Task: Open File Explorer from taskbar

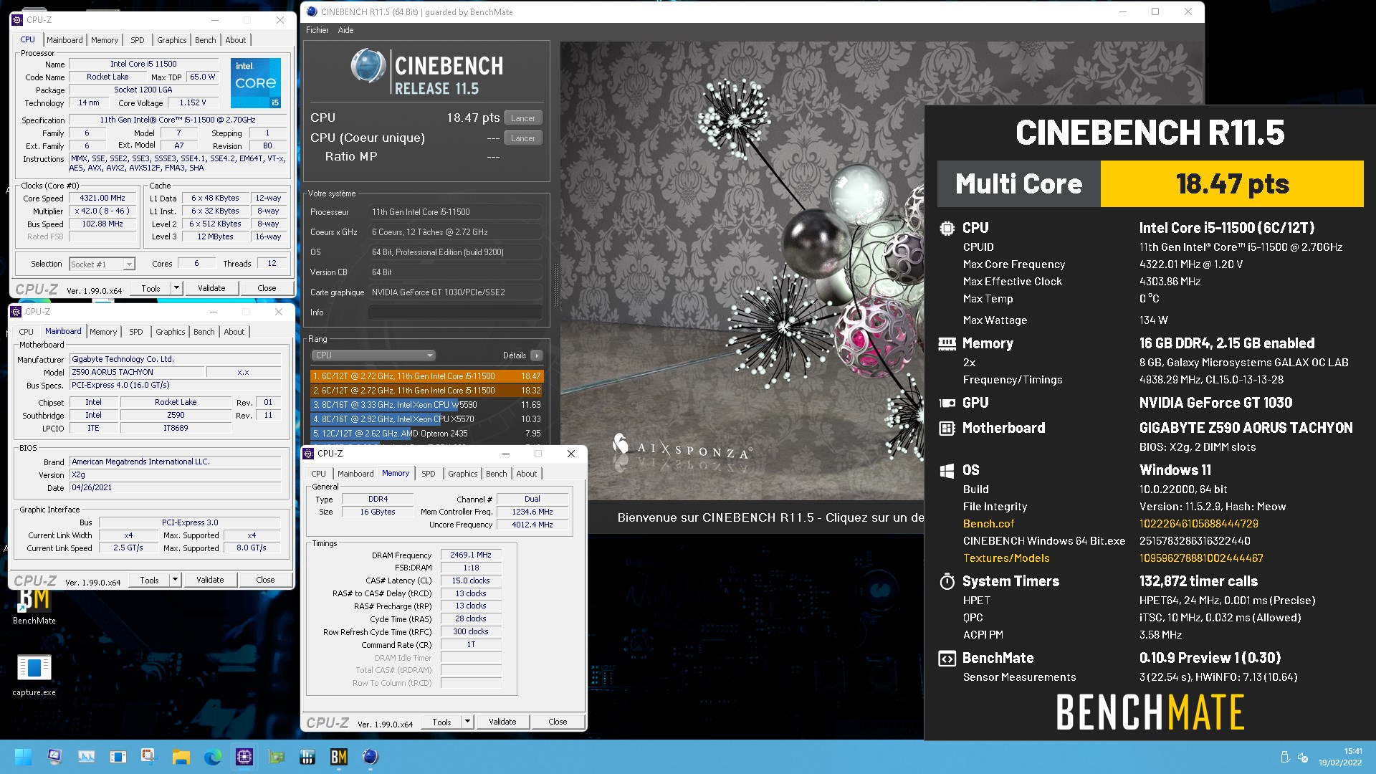Action: pos(181,757)
